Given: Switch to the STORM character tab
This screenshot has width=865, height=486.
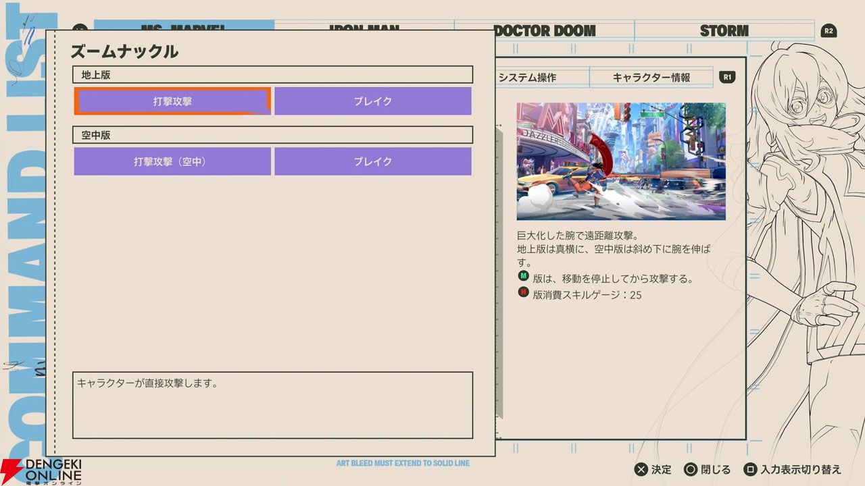Looking at the screenshot, I should [x=724, y=30].
